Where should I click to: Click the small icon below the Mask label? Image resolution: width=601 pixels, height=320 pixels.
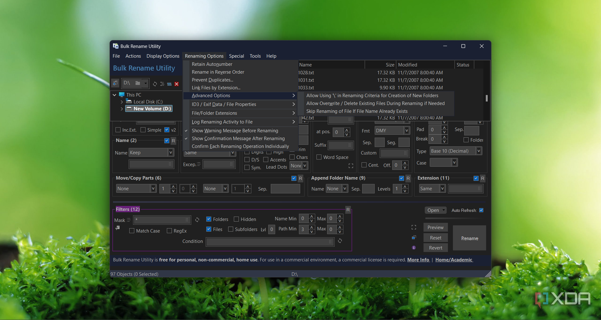click(117, 228)
